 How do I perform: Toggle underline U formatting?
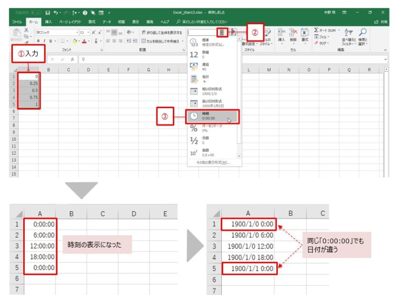(50, 41)
